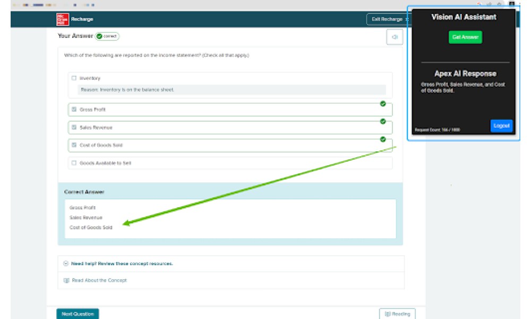Click the correct badge next to Your Answer
This screenshot has width=531, height=319.
click(x=107, y=36)
